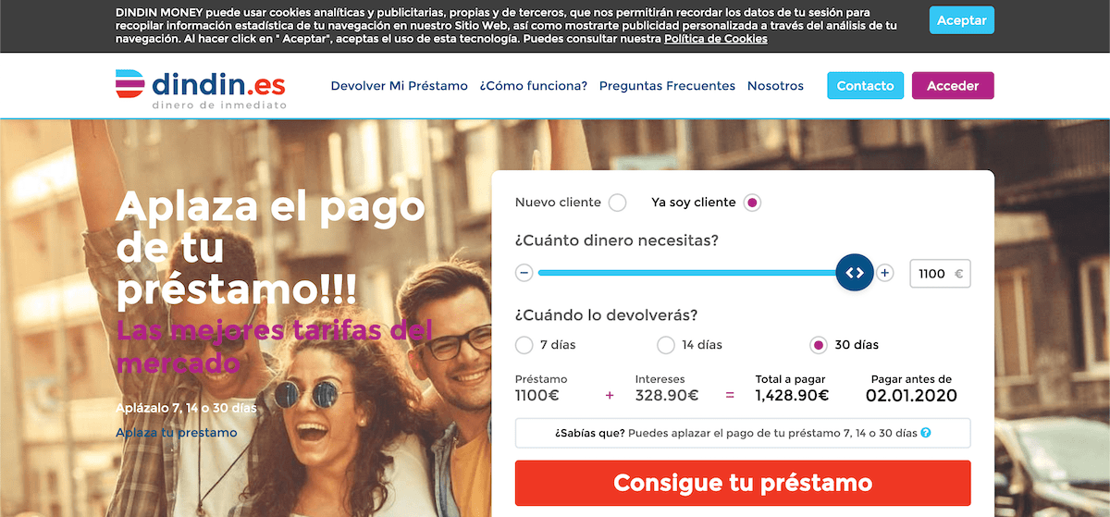Click the blue info question mark icon
The width and height of the screenshot is (1110, 517).
pos(926,433)
